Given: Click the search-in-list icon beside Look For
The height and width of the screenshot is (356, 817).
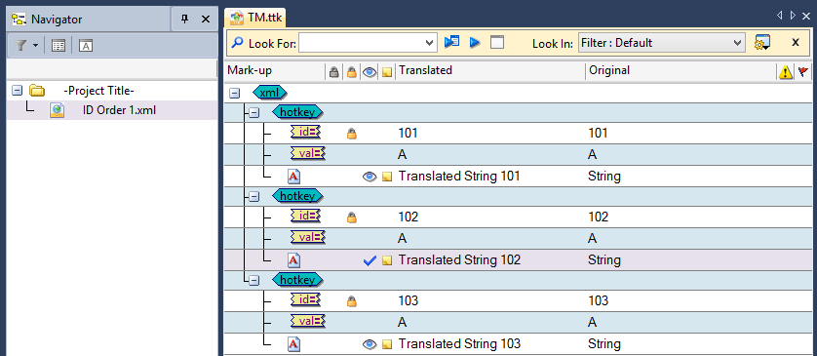Looking at the screenshot, I should click(x=451, y=42).
